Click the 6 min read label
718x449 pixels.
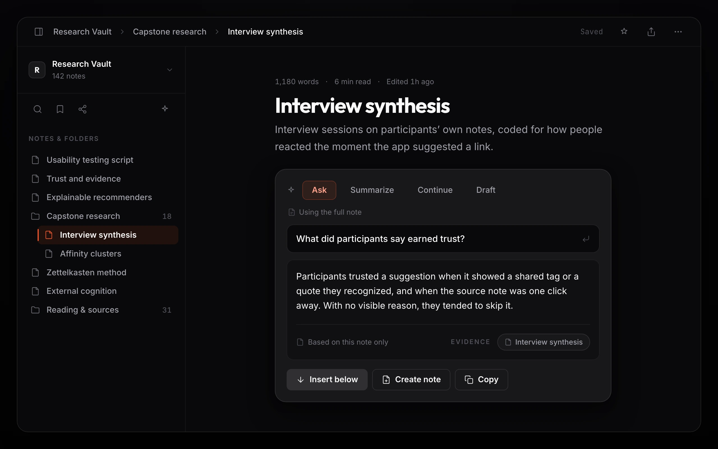[x=353, y=82]
